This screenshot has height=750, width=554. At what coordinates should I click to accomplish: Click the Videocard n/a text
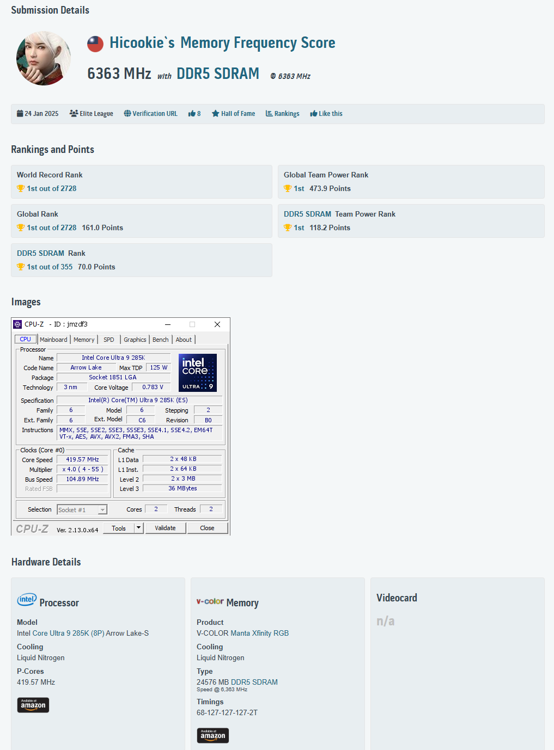coord(386,621)
